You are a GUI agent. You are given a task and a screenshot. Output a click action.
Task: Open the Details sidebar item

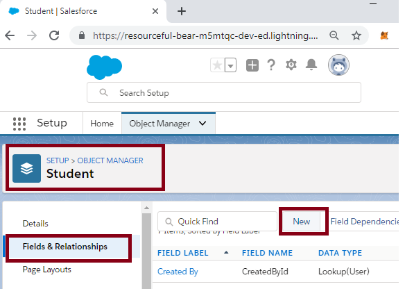click(x=35, y=223)
